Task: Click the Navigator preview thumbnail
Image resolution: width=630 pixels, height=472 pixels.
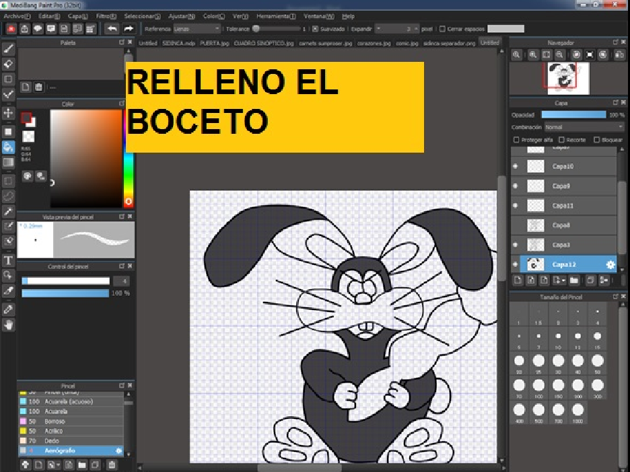Action: pyautogui.click(x=568, y=79)
